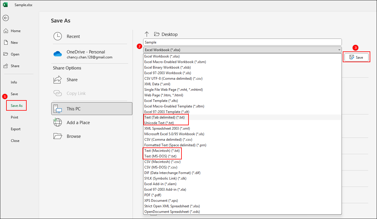This screenshot has width=377, height=219.
Task: Open the Browse folder icon
Action: (58, 136)
